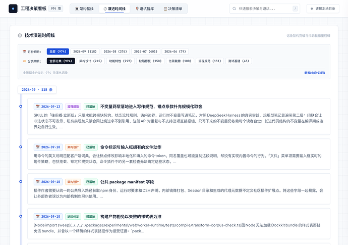Select the 全部 (974) month filter
The image size is (348, 245).
point(57,52)
